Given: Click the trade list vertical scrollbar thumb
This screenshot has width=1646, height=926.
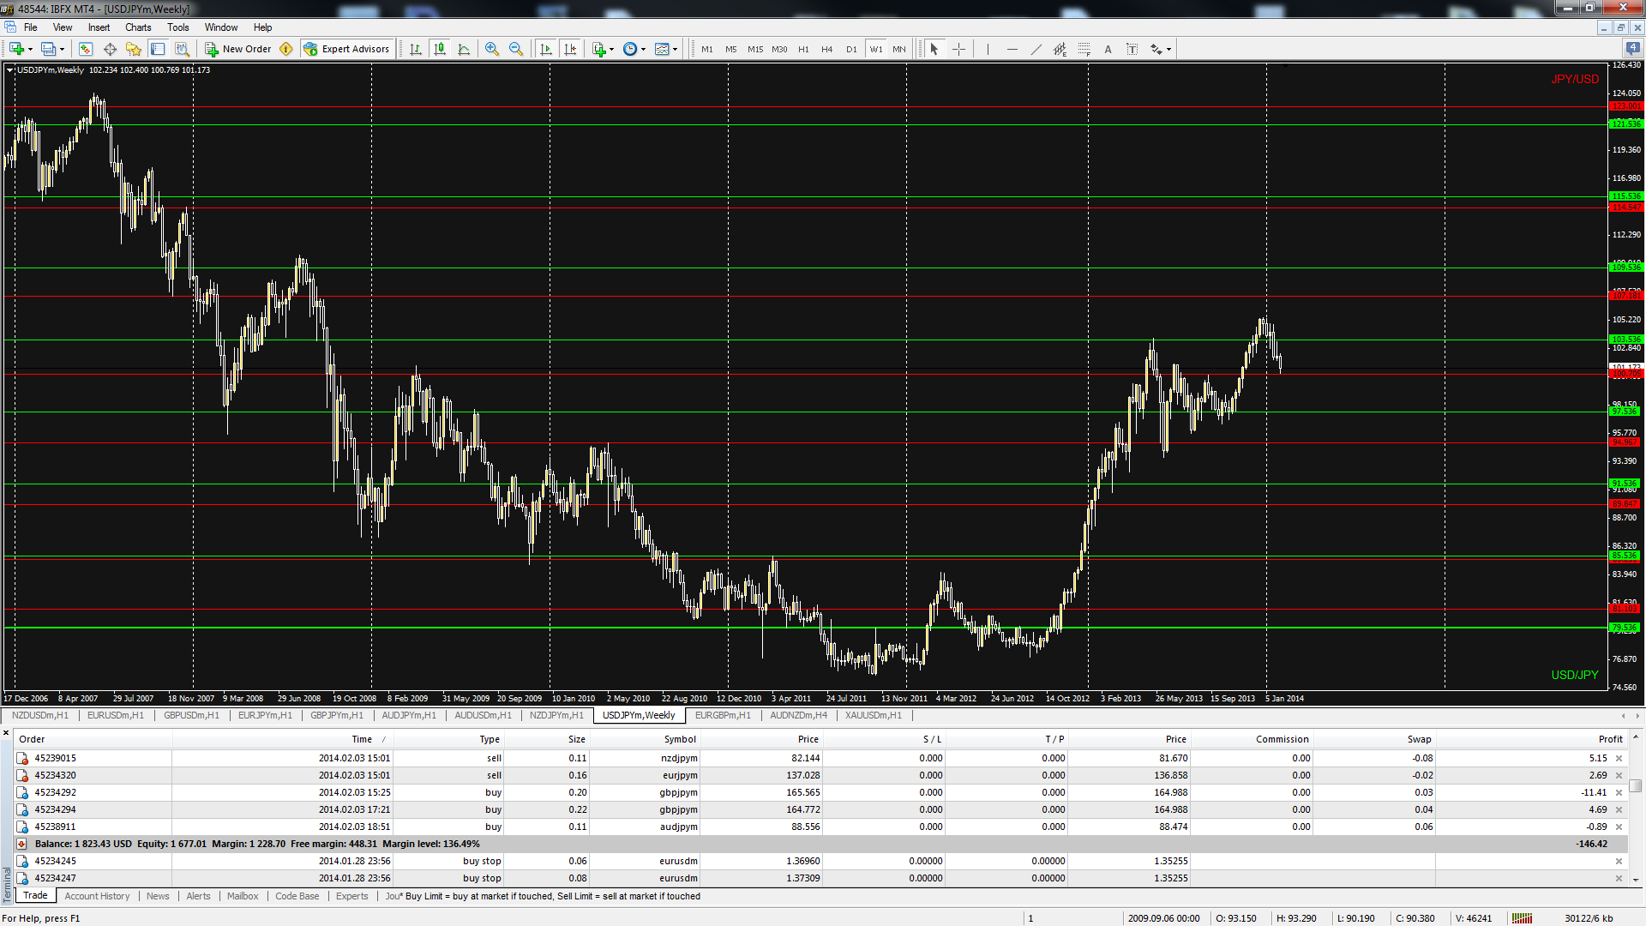Looking at the screenshot, I should click(1636, 785).
